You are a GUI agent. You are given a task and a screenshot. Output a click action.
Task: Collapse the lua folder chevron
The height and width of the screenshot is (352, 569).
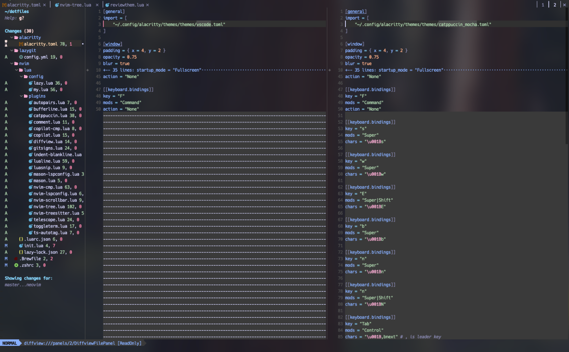pos(16,70)
